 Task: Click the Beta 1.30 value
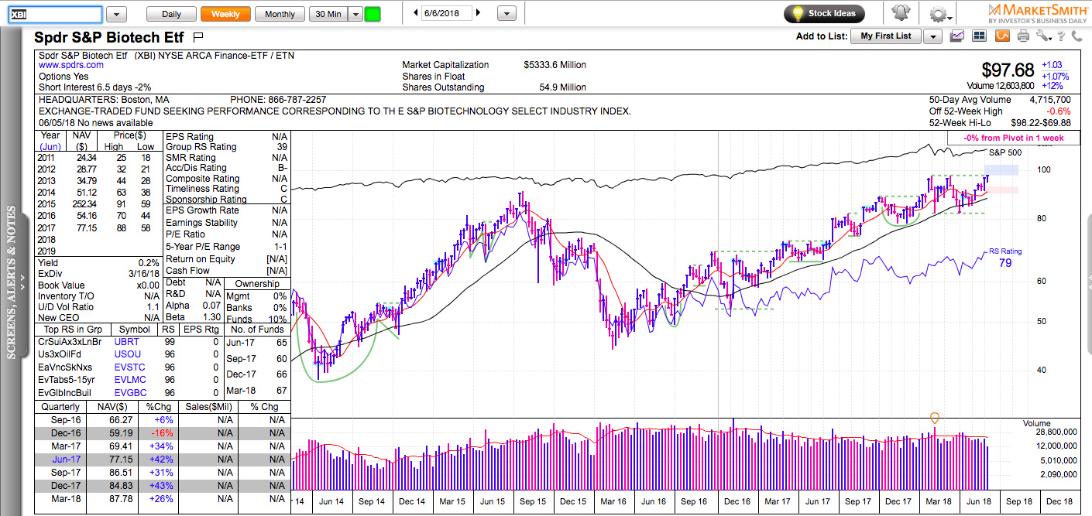[211, 317]
